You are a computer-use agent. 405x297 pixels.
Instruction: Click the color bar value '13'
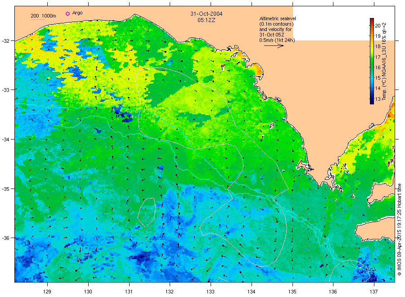coord(378,99)
